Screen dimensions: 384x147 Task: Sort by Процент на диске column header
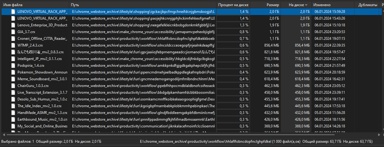233,5
